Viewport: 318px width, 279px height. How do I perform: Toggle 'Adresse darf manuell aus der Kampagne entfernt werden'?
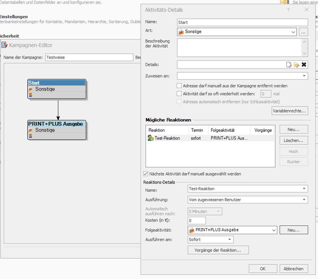pyautogui.click(x=179, y=86)
